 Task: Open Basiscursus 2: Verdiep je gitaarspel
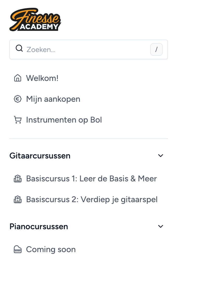[92, 200]
